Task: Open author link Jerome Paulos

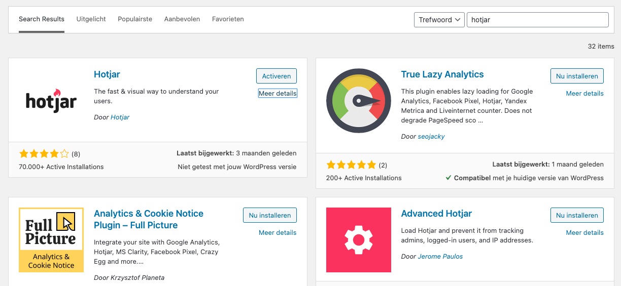Action: (440, 256)
